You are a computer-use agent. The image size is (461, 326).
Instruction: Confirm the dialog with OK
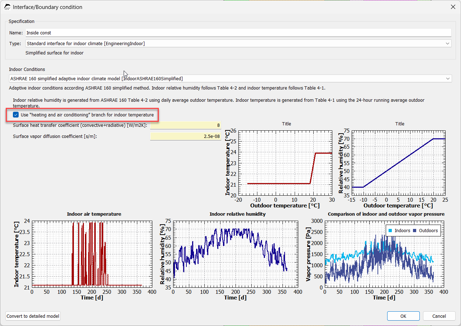point(403,316)
